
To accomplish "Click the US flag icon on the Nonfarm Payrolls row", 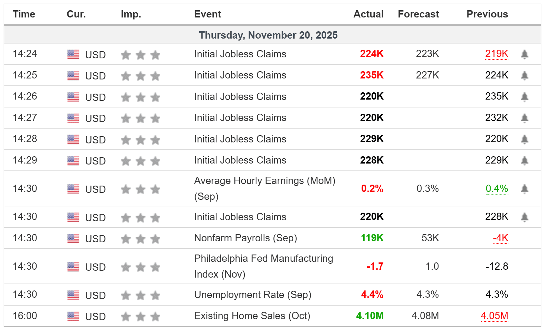I will pyautogui.click(x=73, y=238).
